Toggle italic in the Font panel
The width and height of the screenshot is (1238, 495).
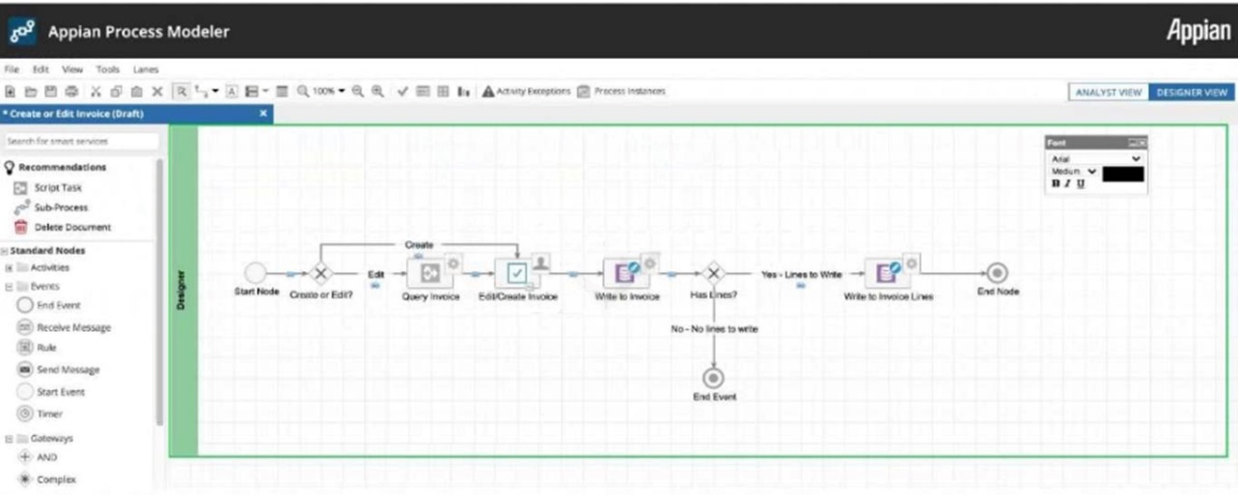pyautogui.click(x=1067, y=183)
